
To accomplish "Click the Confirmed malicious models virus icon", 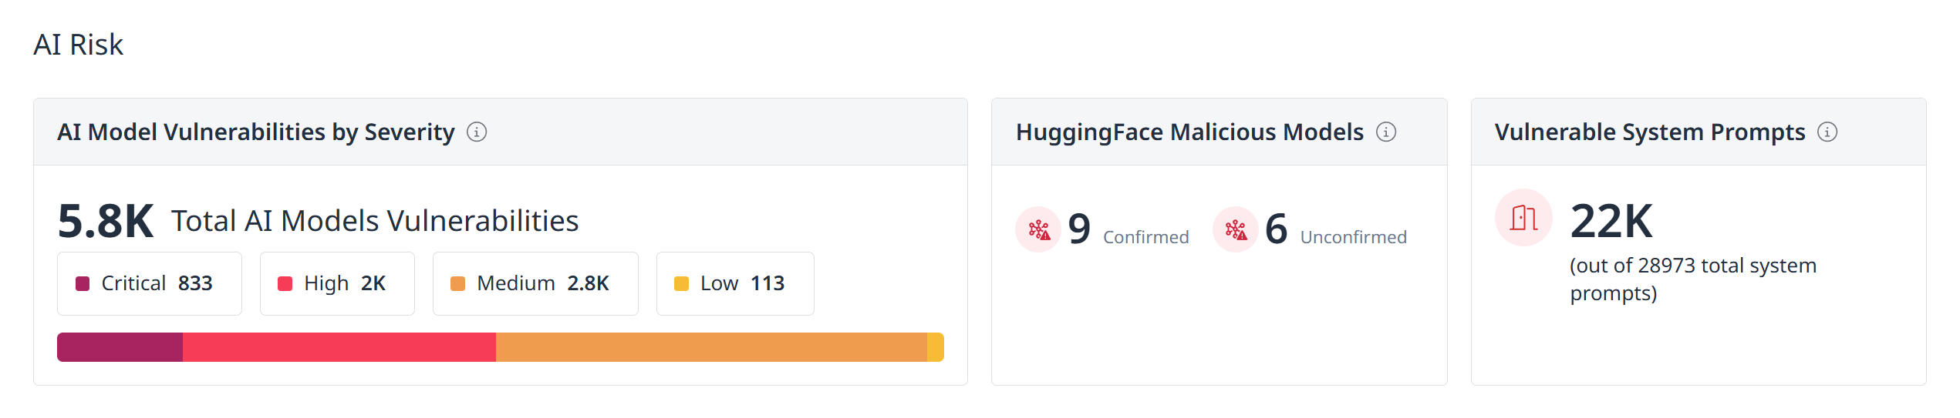I will pos(1038,229).
